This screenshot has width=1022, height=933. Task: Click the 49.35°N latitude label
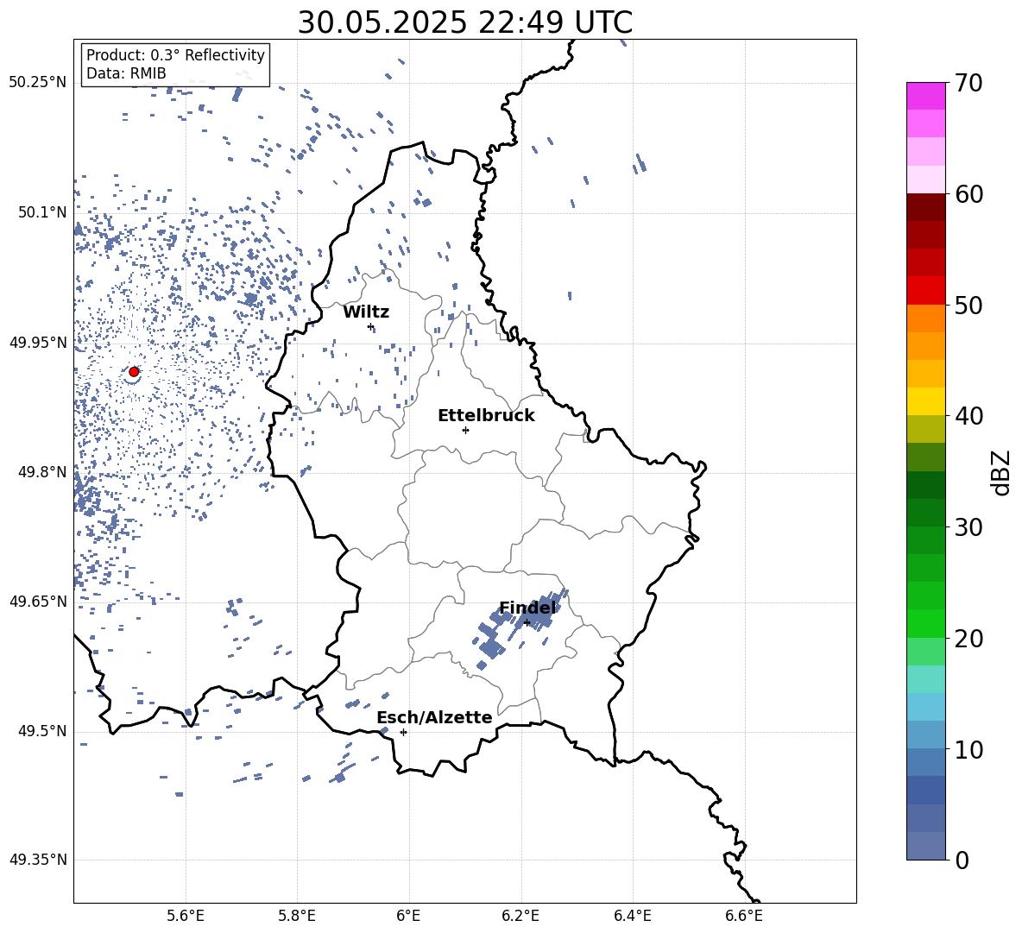(x=38, y=860)
